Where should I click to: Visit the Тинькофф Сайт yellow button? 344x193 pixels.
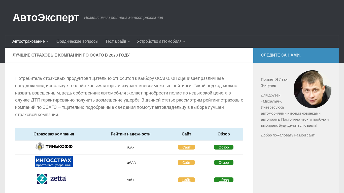186,147
